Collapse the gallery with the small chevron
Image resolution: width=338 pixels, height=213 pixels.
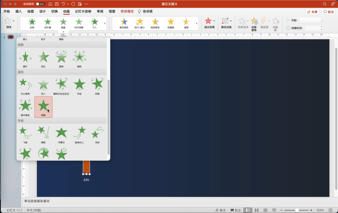pyautogui.click(x=63, y=32)
